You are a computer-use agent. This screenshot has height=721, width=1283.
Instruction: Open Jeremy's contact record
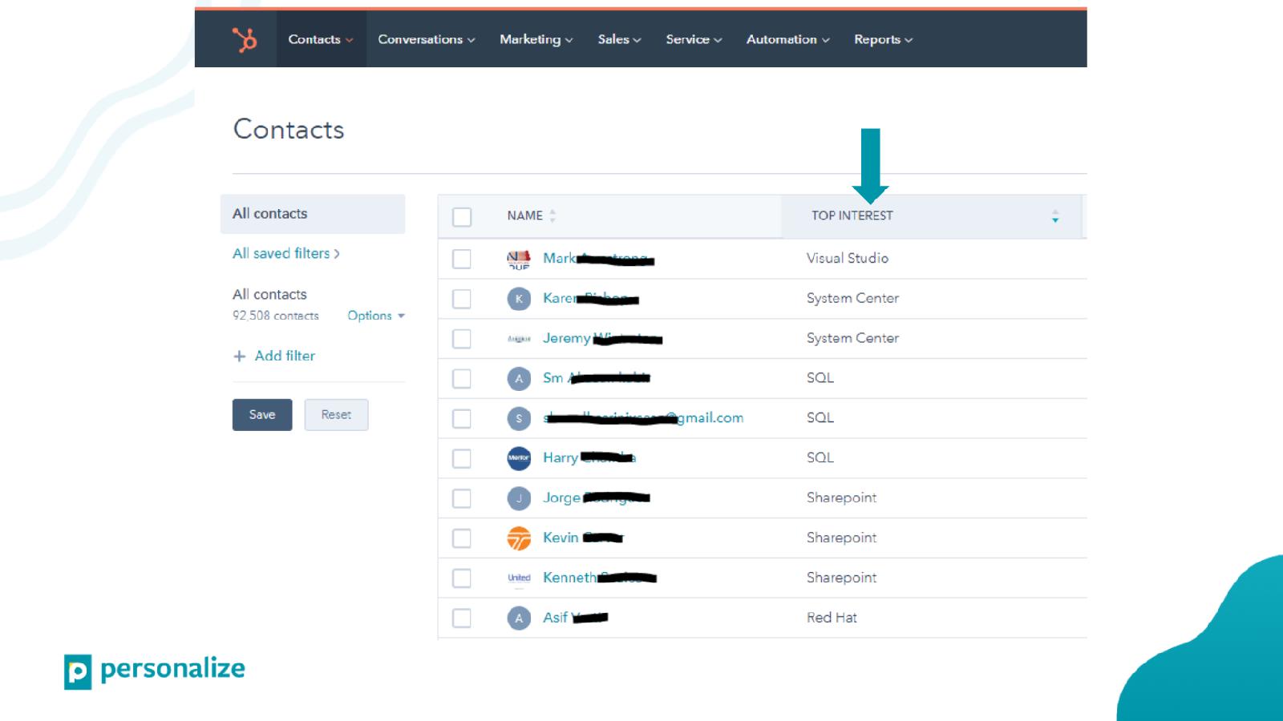pos(603,339)
